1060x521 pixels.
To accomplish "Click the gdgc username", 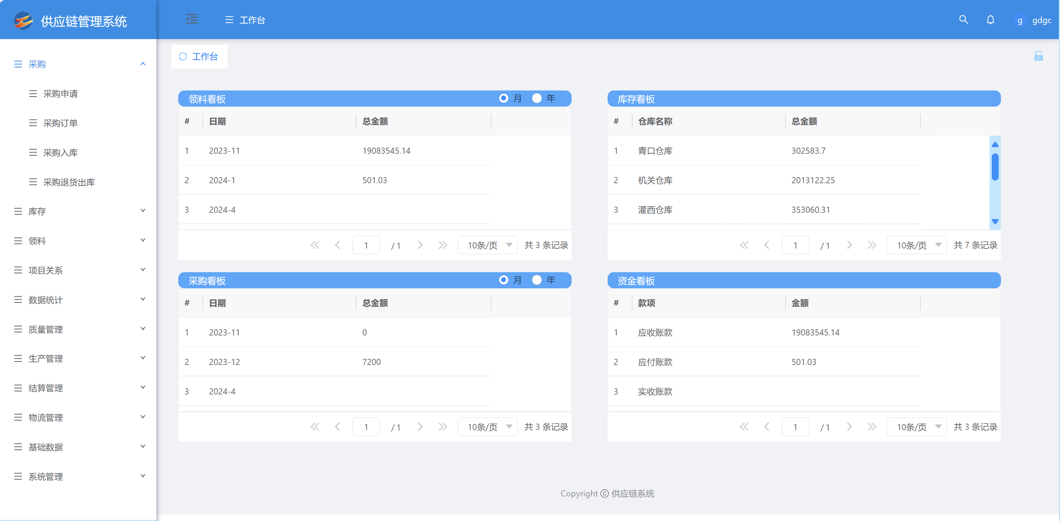I will (x=1042, y=20).
